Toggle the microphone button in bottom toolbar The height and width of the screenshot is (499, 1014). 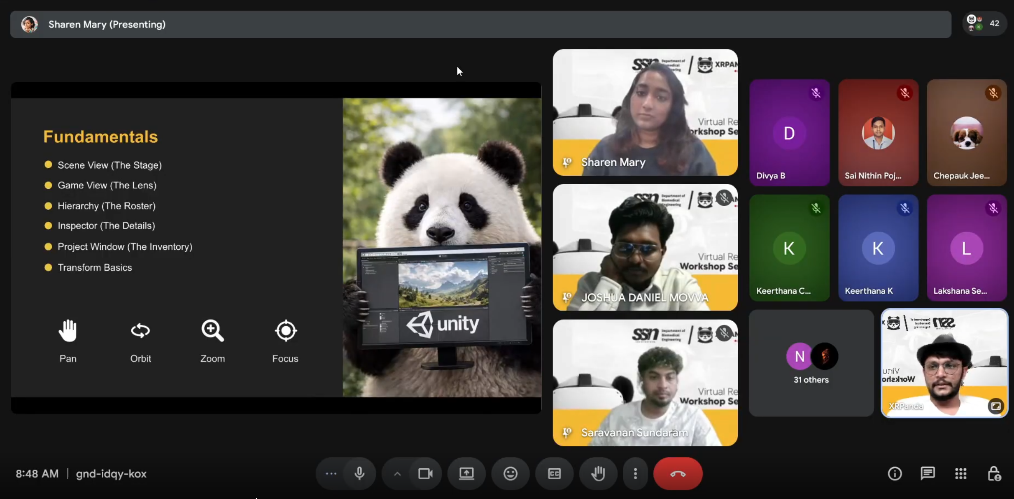(359, 473)
